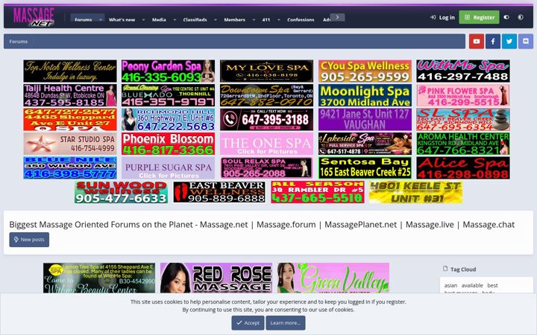537x335 pixels.
Task: Open 4801 Keele St Unit 31 banner
Action: [415, 192]
